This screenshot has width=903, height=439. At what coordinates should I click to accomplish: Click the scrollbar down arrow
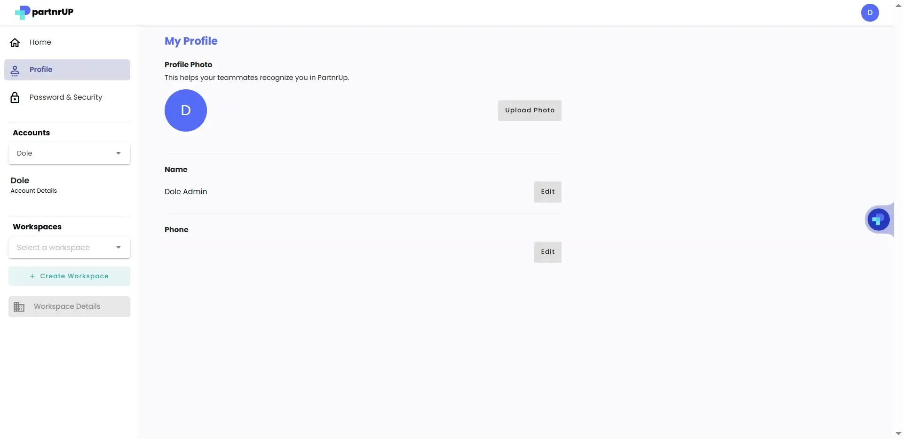[x=899, y=433]
